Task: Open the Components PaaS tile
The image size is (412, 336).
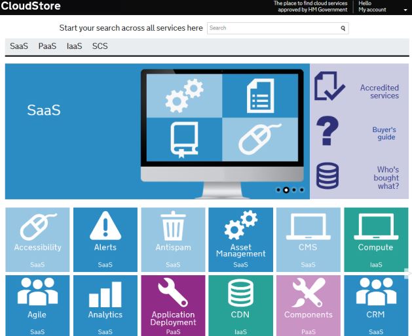Action: [309, 305]
